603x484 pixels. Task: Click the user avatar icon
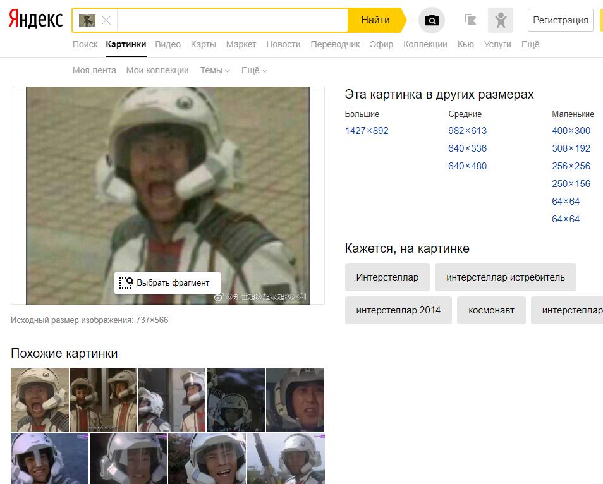501,20
